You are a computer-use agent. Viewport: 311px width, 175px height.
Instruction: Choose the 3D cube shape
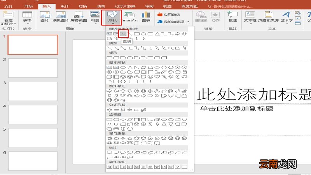[109, 77]
